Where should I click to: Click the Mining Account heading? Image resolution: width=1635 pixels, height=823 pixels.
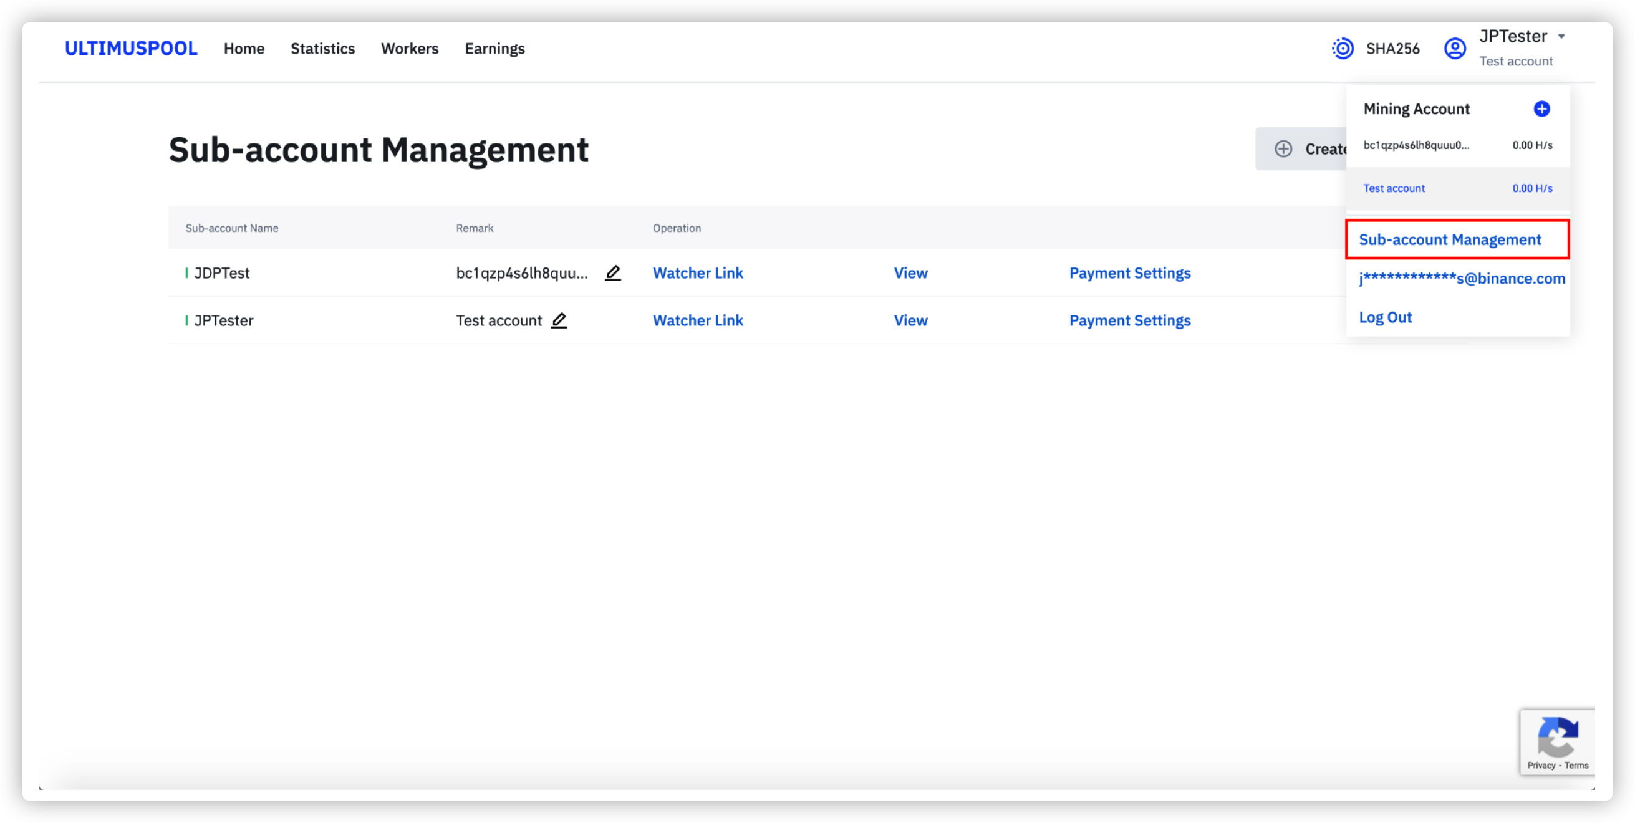(1416, 109)
